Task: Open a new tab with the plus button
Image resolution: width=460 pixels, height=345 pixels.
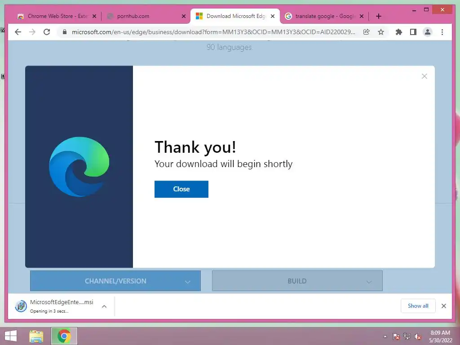Action: coord(378,16)
